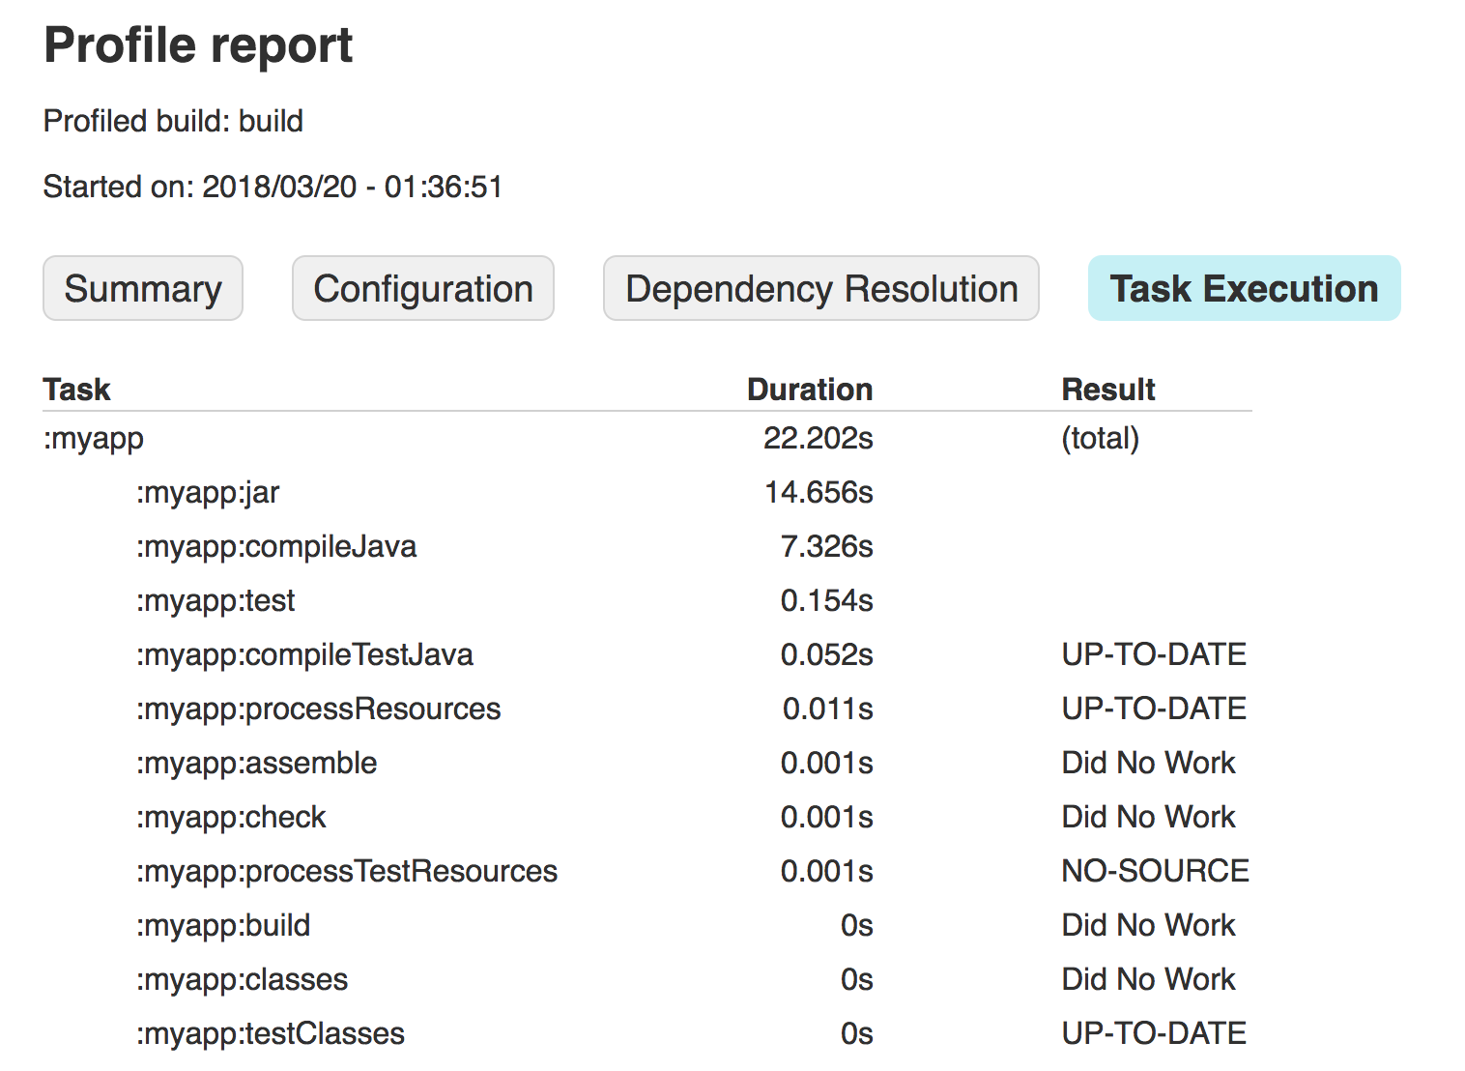Click UP-TO-DATE result for processResources
Screen dimensions: 1465x1071
pyautogui.click(x=1155, y=709)
